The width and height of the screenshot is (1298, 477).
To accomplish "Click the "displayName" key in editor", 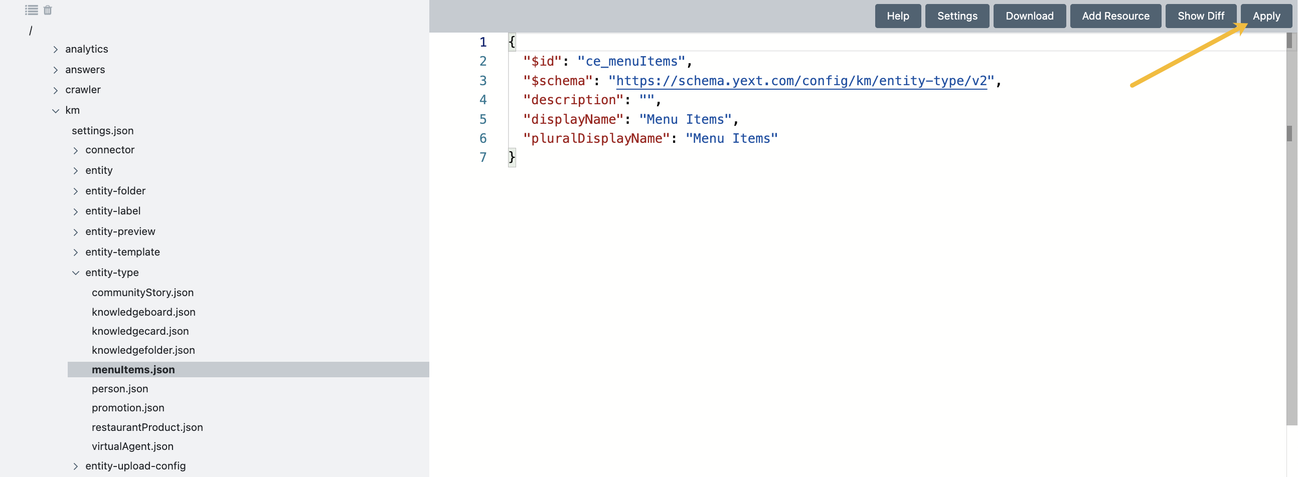I will (573, 119).
